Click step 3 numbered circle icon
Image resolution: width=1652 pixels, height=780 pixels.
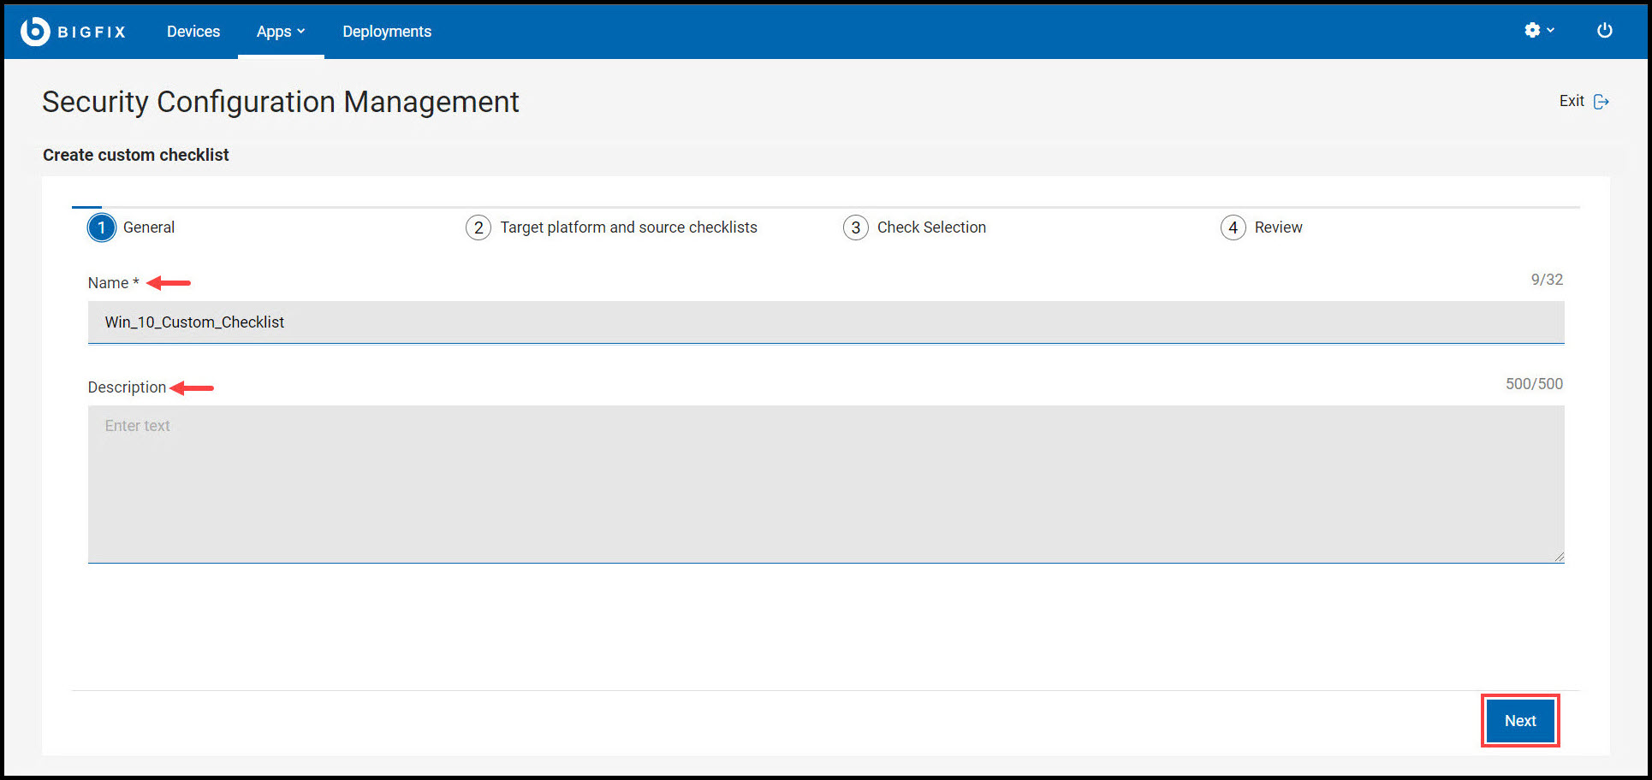point(855,227)
